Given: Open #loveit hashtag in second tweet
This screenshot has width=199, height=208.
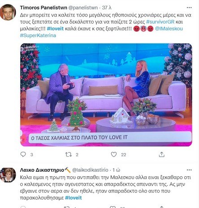Looking at the screenshot, I should click(74, 198).
